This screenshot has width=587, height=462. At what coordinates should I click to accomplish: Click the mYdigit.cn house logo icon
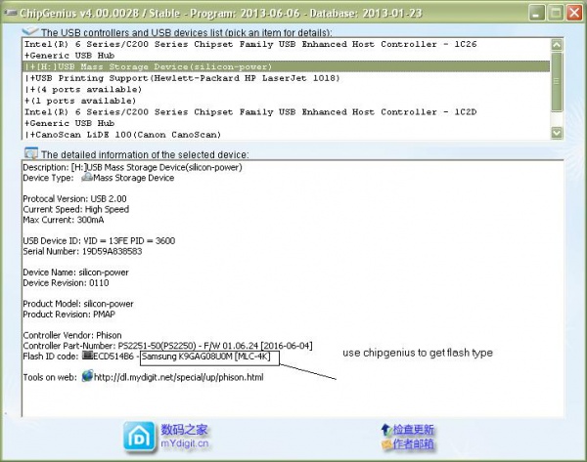pos(139,437)
